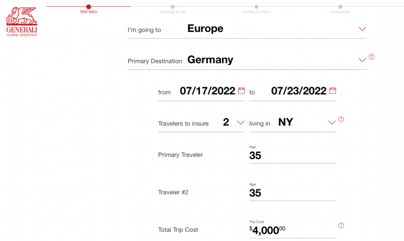Go to the Traveler Info step

coord(256,12)
